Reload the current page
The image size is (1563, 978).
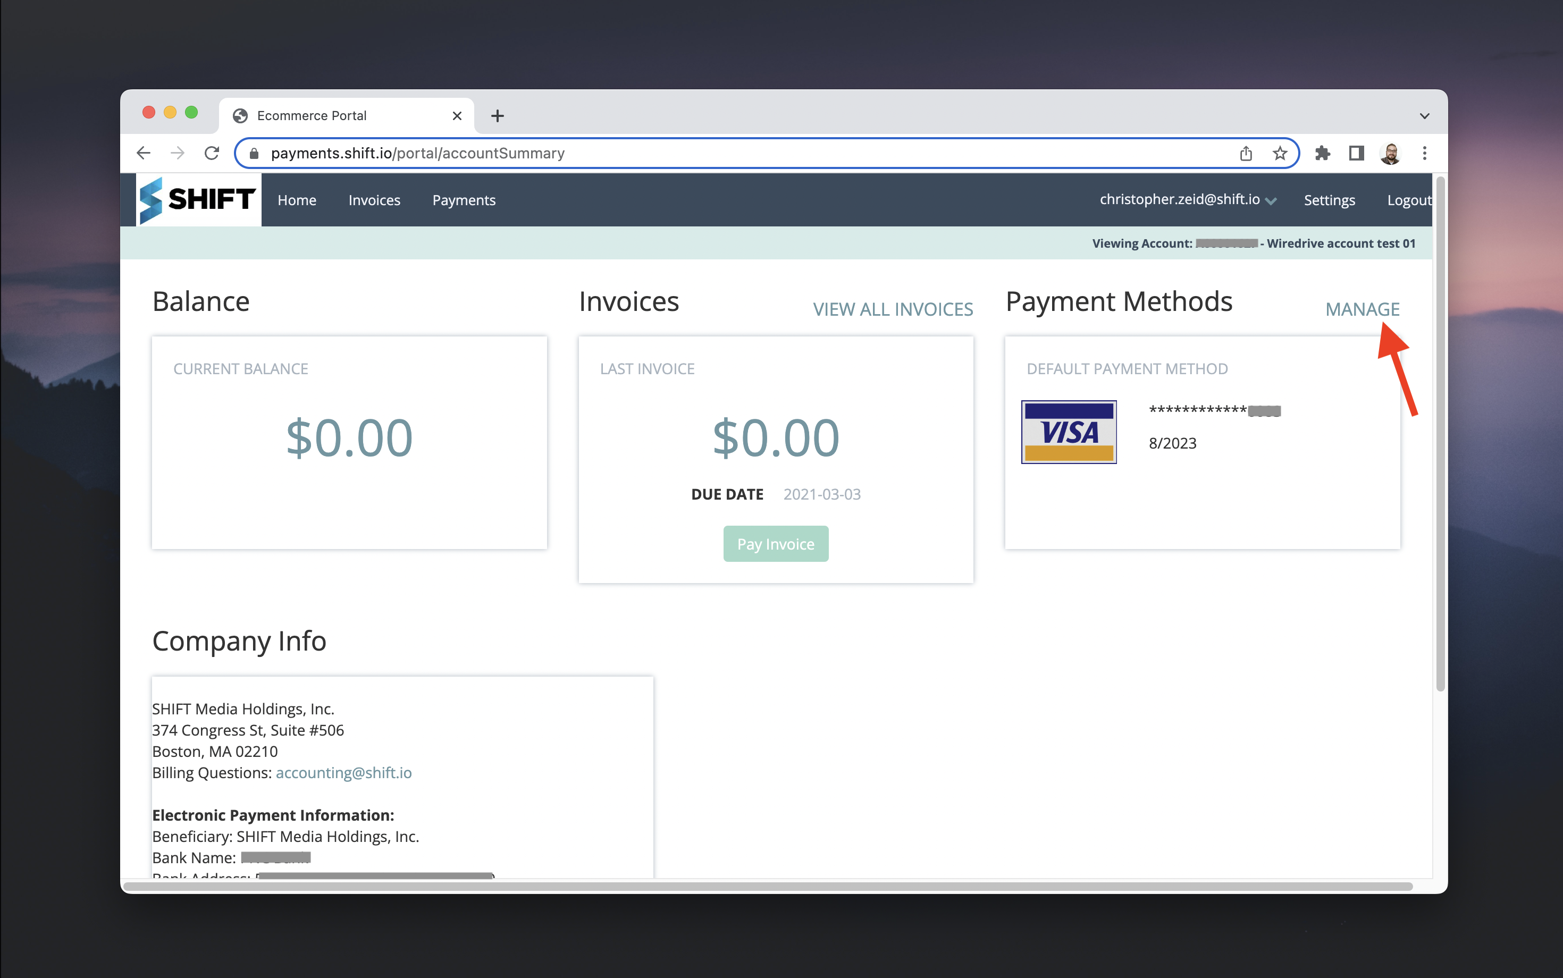pyautogui.click(x=212, y=153)
